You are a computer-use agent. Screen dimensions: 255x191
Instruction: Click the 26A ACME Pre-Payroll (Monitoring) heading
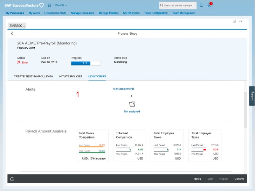click(x=47, y=43)
